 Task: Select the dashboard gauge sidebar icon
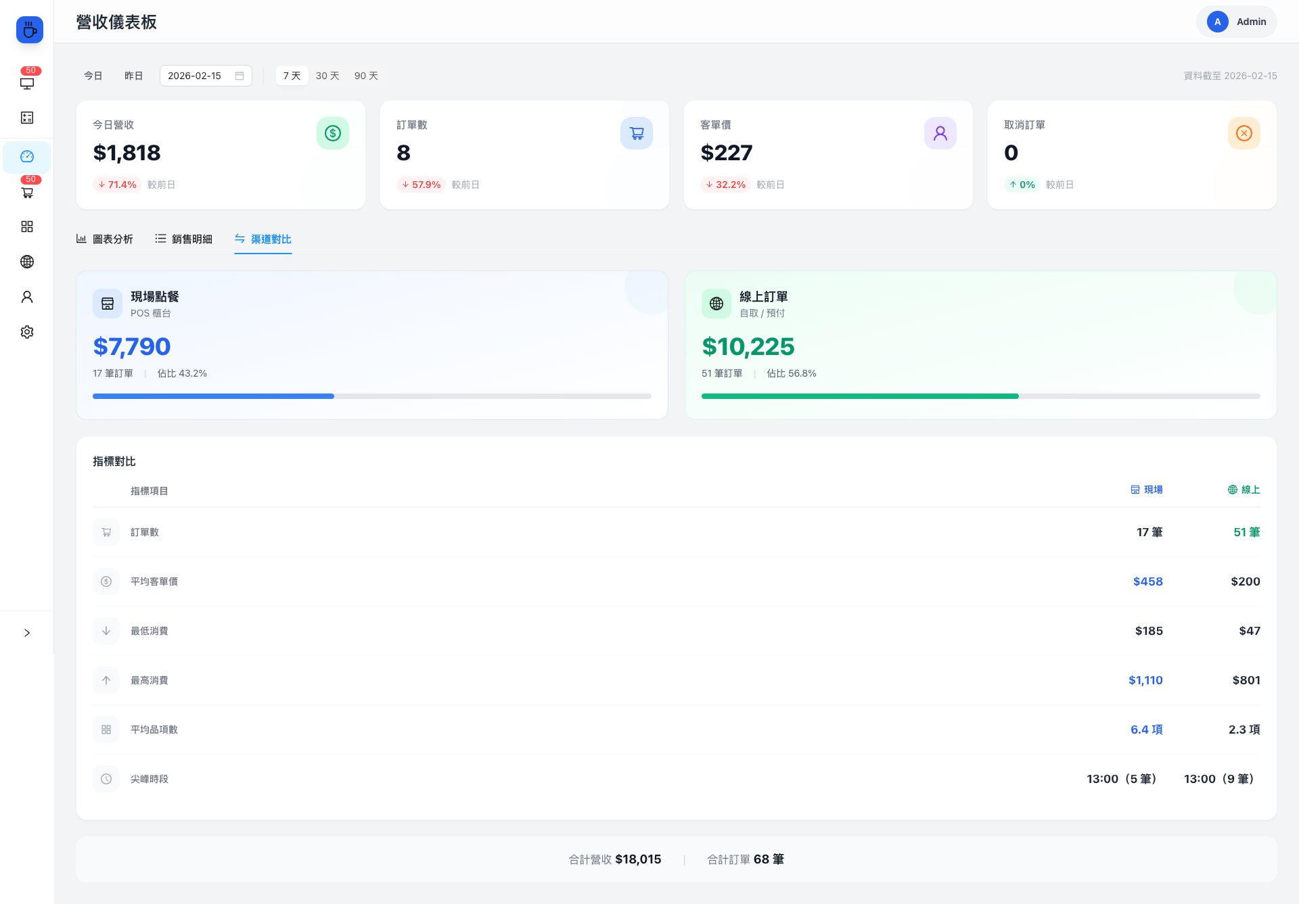(27, 157)
